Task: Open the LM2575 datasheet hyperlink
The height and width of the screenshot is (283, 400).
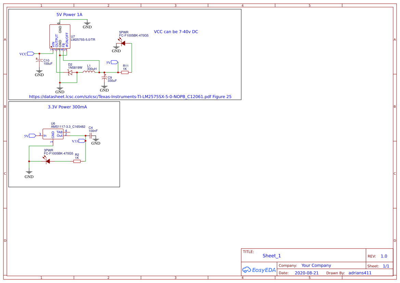Action: pyautogui.click(x=130, y=96)
